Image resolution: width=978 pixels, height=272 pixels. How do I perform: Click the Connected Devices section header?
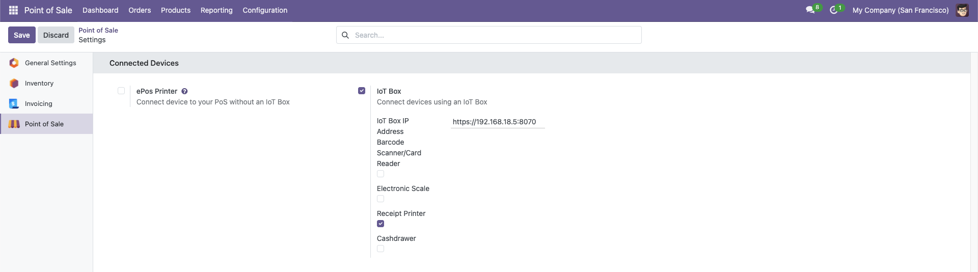point(144,63)
